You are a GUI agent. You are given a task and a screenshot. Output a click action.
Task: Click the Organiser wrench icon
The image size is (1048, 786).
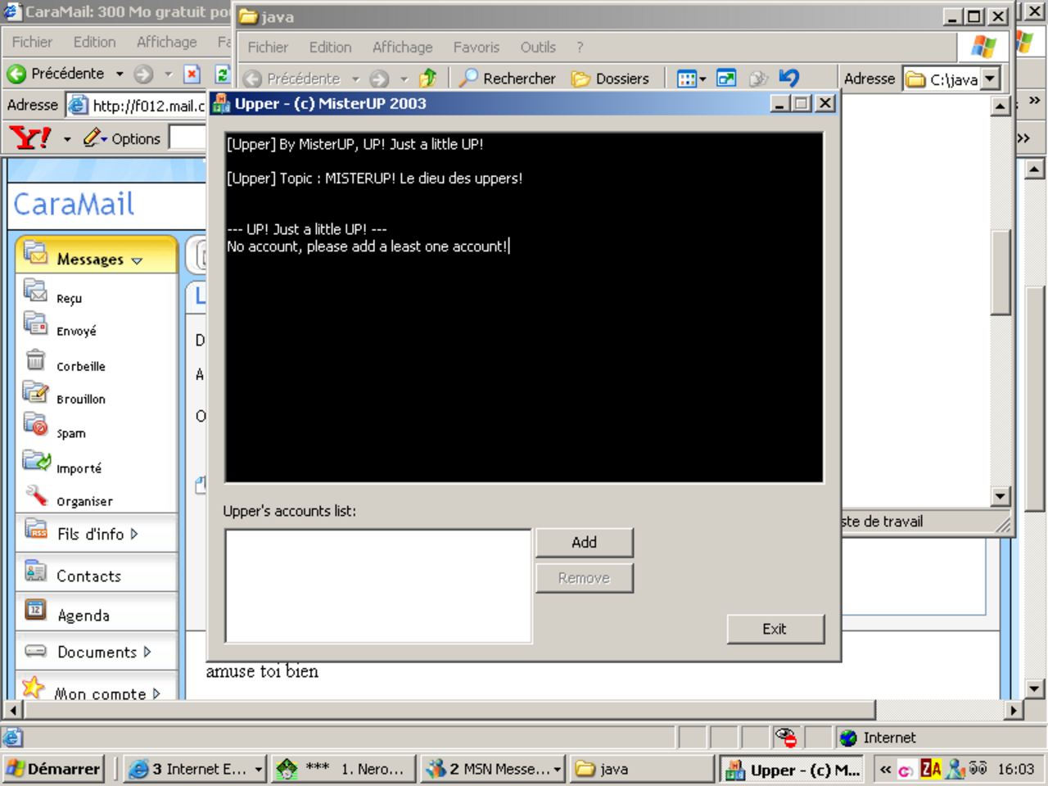tap(36, 496)
